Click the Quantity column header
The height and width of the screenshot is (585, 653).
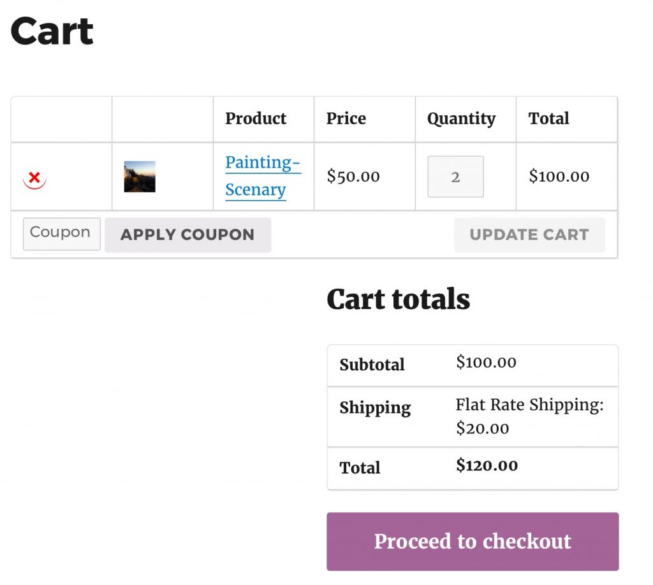(461, 119)
